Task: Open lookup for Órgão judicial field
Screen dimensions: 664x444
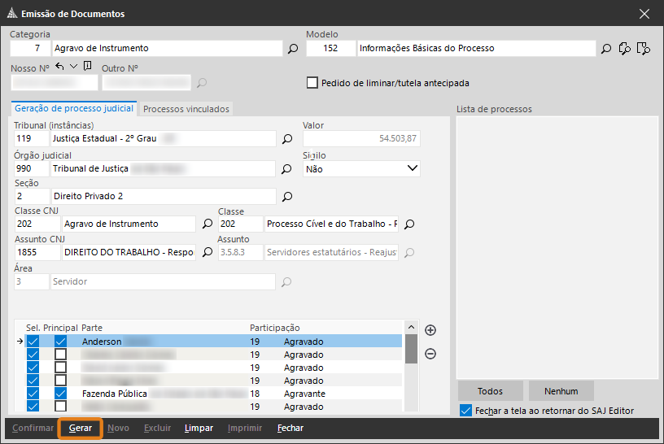Action: tap(286, 169)
